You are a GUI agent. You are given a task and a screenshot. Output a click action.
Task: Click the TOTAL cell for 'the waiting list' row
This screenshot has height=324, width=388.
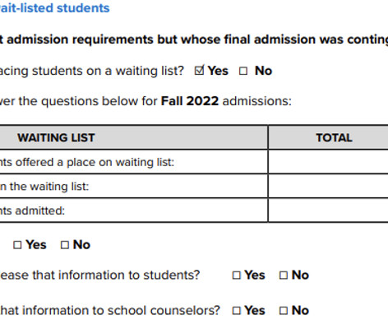[x=328, y=186]
